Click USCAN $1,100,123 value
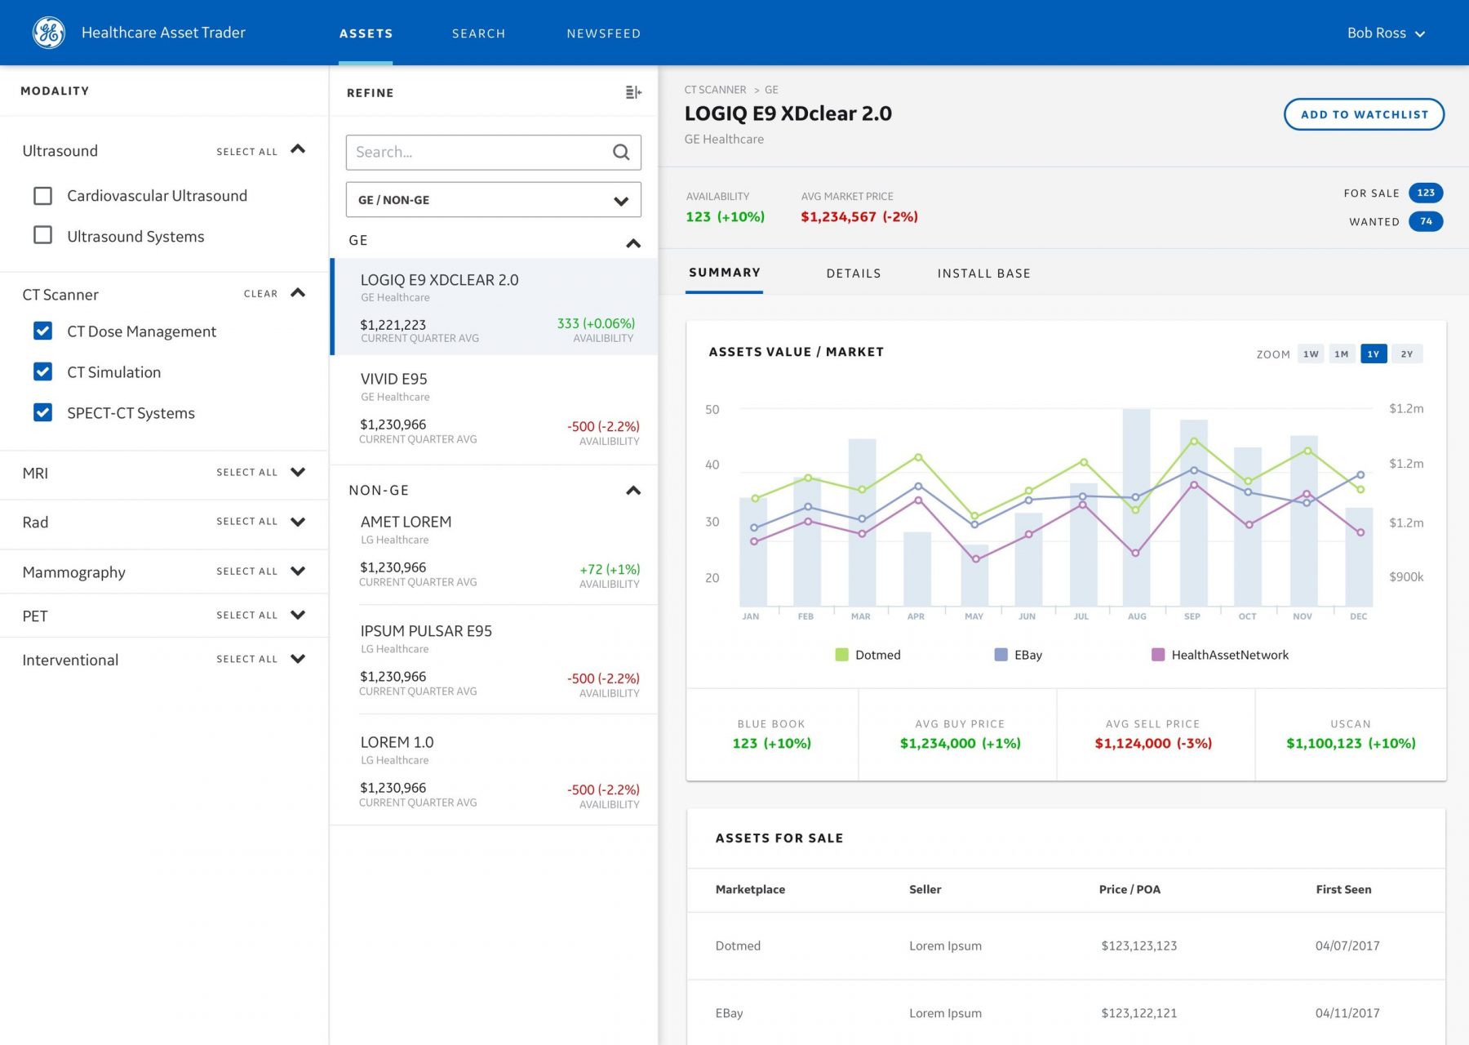1469x1045 pixels. (1351, 743)
